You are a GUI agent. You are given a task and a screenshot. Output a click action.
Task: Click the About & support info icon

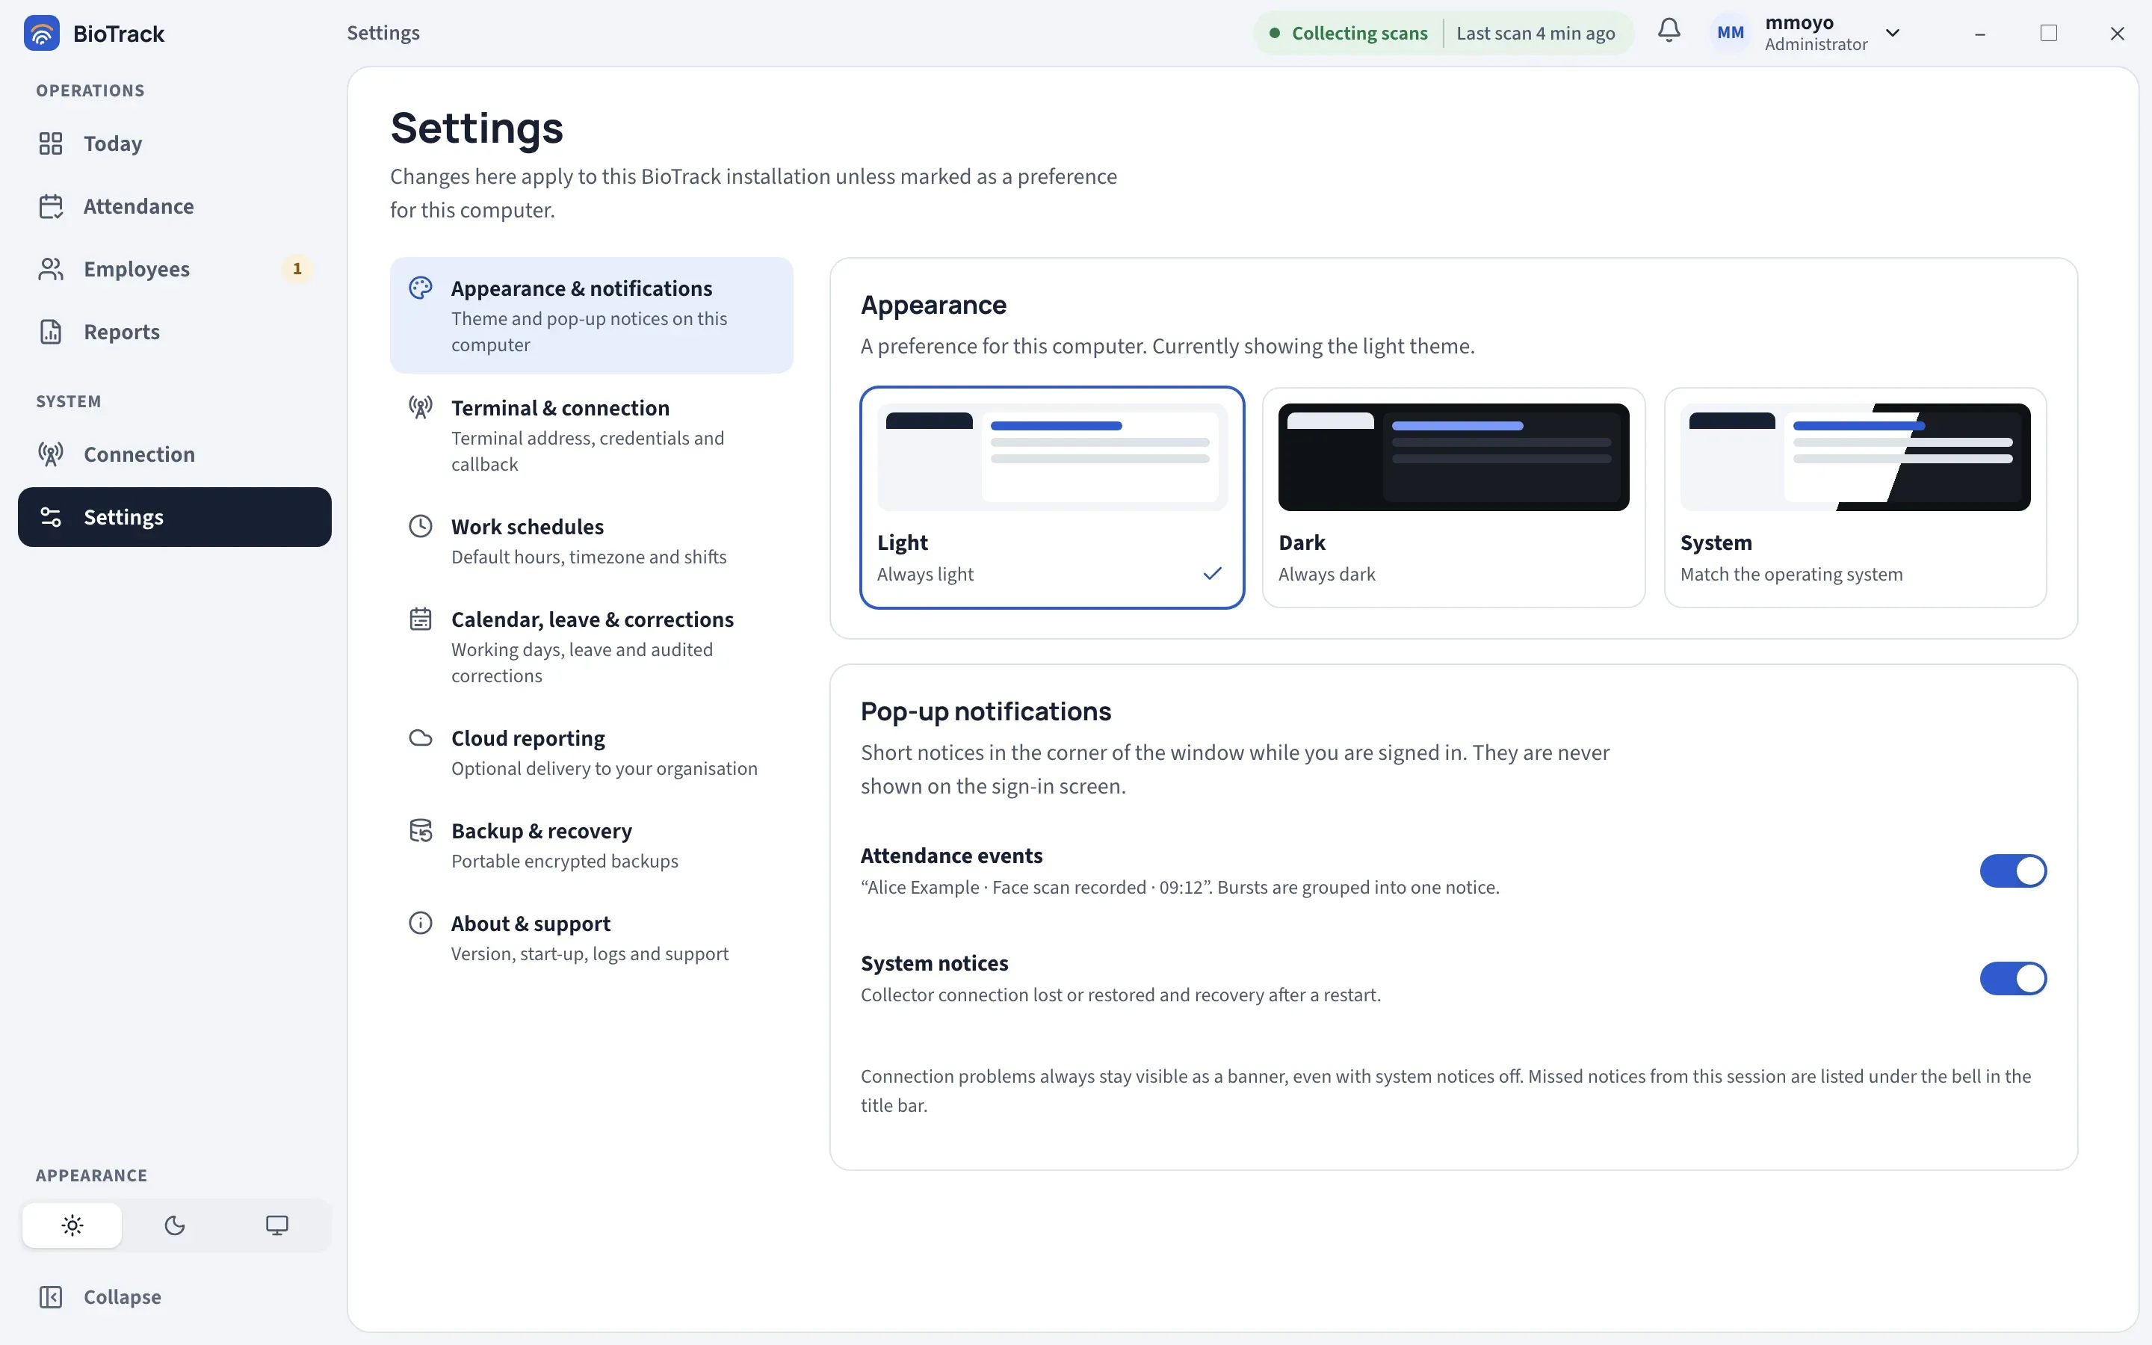click(x=421, y=924)
